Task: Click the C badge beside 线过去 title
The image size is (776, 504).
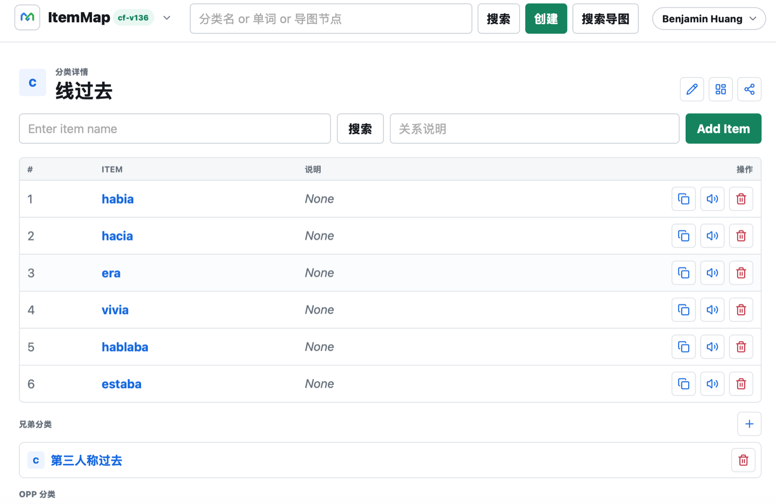Action: click(32, 82)
